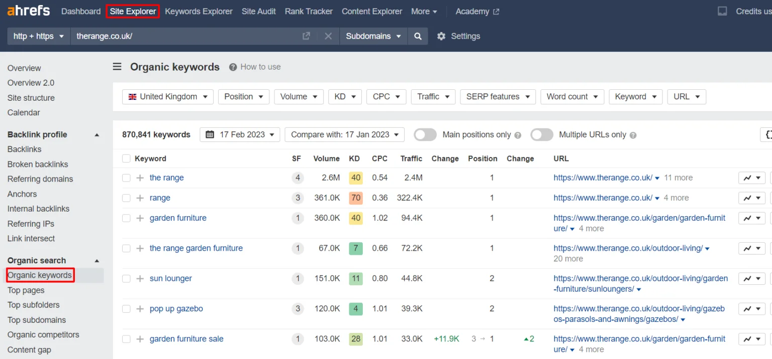Open Rank Tracker in top nav
772x359 pixels.
click(309, 11)
